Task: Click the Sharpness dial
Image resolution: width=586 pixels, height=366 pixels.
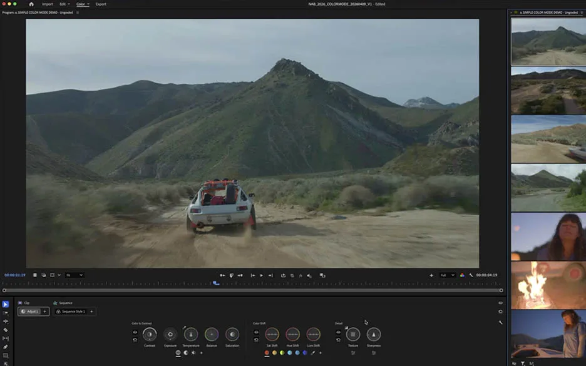Action: 373,334
